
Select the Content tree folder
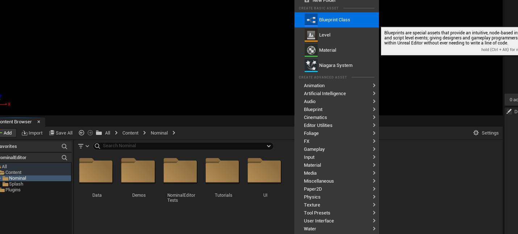pos(35,173)
